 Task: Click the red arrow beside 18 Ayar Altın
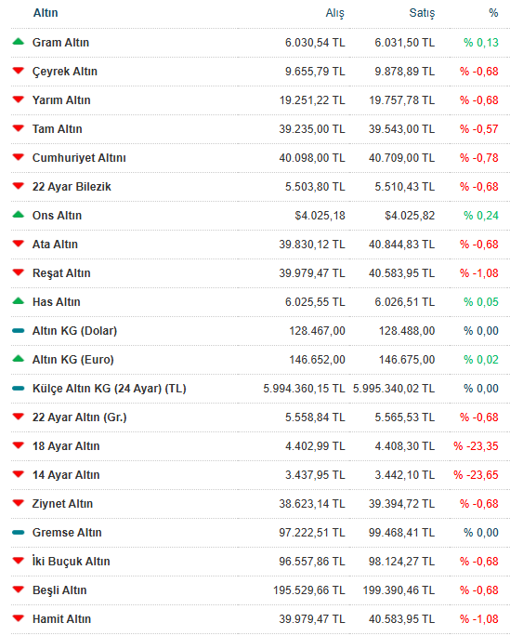[19, 445]
